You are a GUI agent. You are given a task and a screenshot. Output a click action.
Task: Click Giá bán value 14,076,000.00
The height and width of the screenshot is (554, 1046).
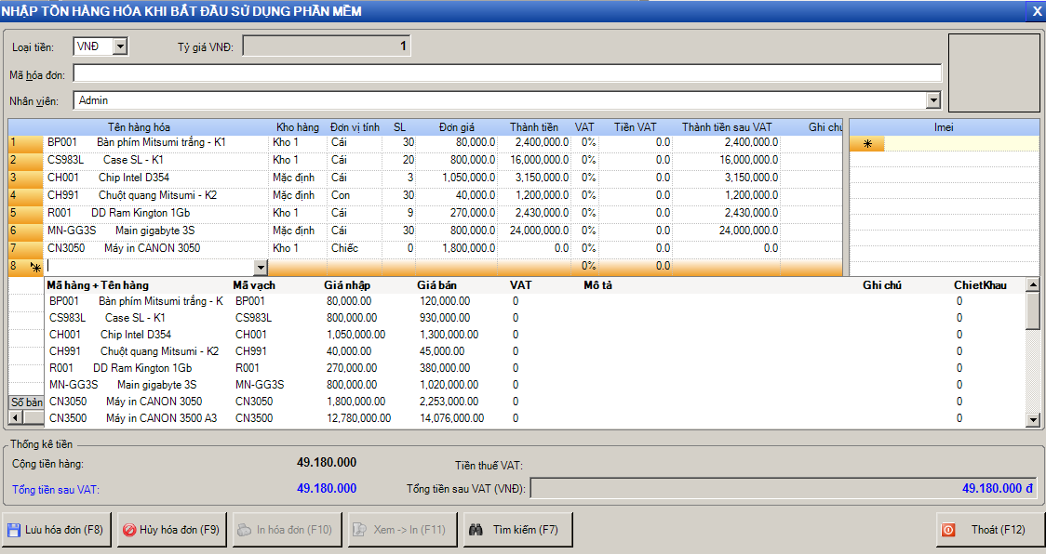[x=451, y=418]
